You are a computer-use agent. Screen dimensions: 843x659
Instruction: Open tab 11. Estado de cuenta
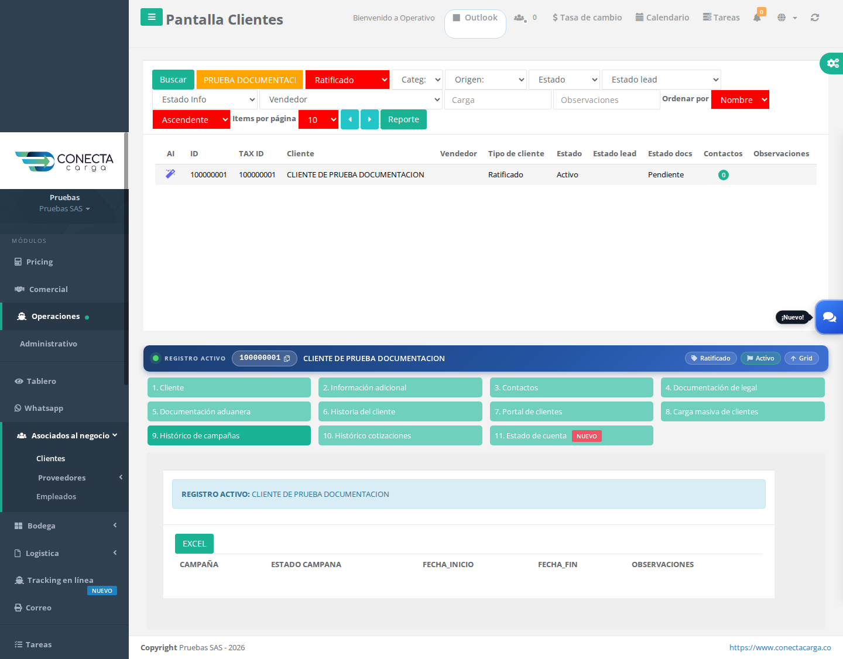(571, 435)
